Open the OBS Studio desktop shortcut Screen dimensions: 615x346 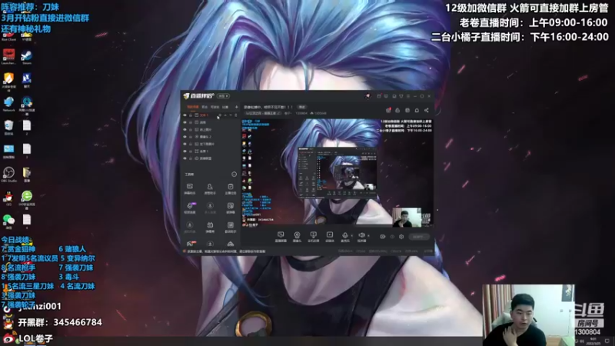coord(8,175)
